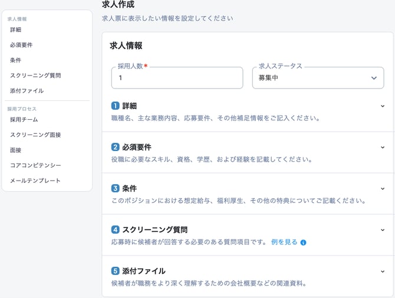395x298 pixels.
Task: Click the number 2 badge beside 必須要件
Action: pyautogui.click(x=116, y=147)
